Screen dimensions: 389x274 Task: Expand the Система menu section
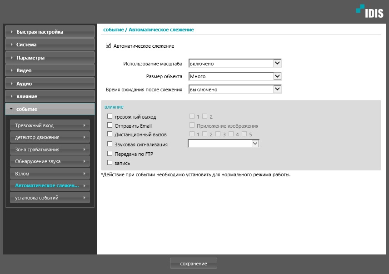(x=50, y=45)
